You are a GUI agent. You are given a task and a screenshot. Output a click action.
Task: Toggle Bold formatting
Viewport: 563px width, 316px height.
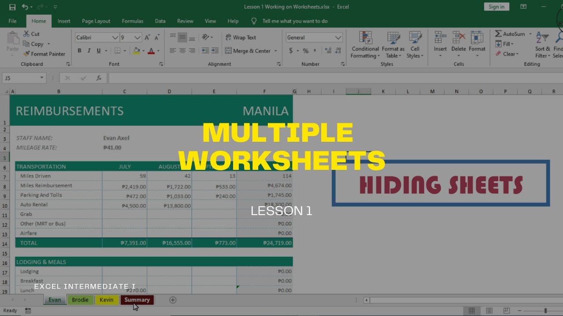(80, 51)
